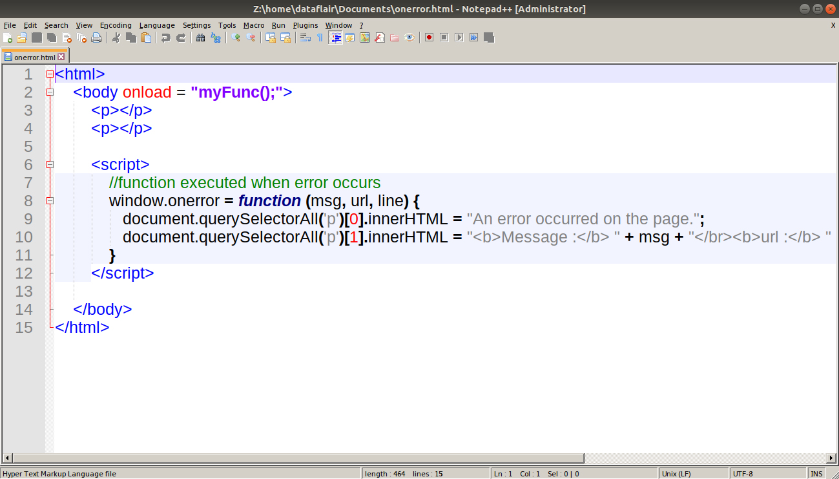Toggle Synchronize Horizontal Scrolling

pos(285,37)
